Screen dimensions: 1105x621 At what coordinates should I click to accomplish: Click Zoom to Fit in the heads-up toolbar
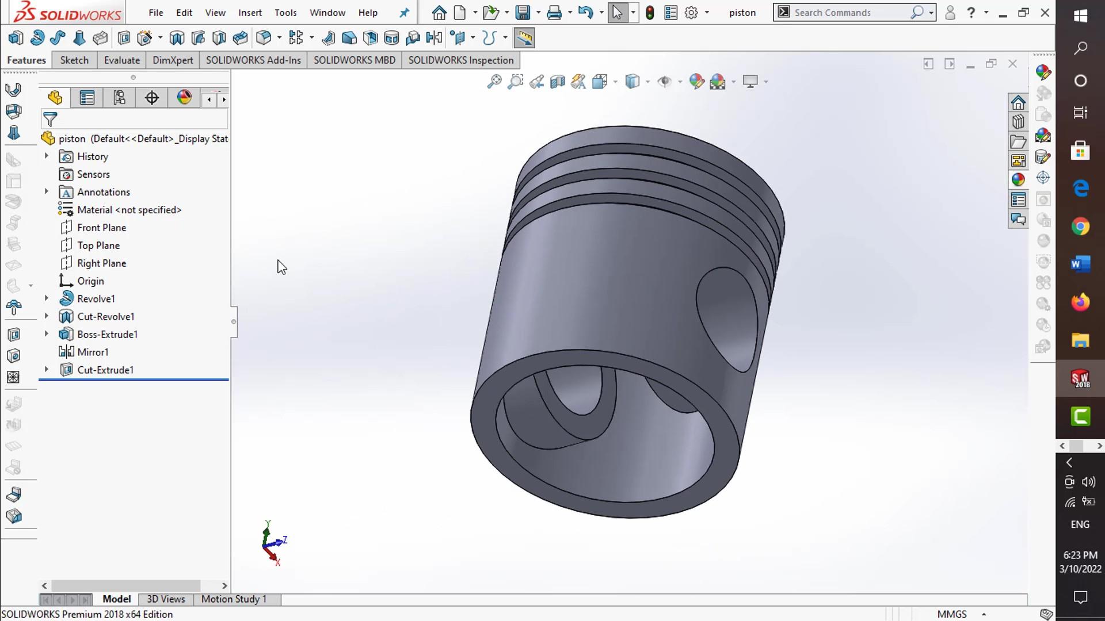pos(494,82)
